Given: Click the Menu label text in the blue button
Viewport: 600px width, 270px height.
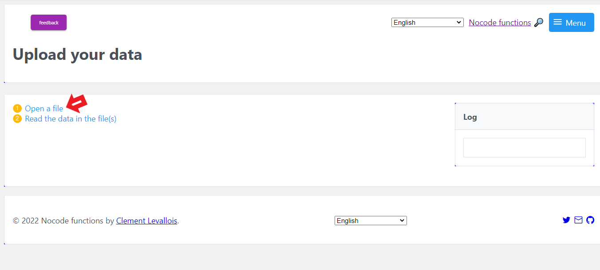Looking at the screenshot, I should pyautogui.click(x=576, y=23).
